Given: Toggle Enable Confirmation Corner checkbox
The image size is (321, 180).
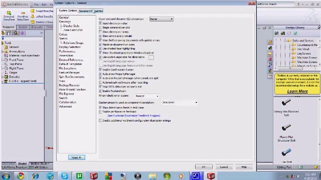Looking at the screenshot, I should coord(100,69).
